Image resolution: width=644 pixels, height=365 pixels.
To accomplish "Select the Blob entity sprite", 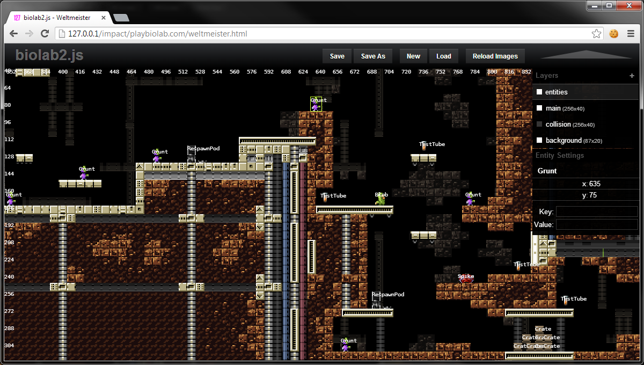I will pos(380,201).
